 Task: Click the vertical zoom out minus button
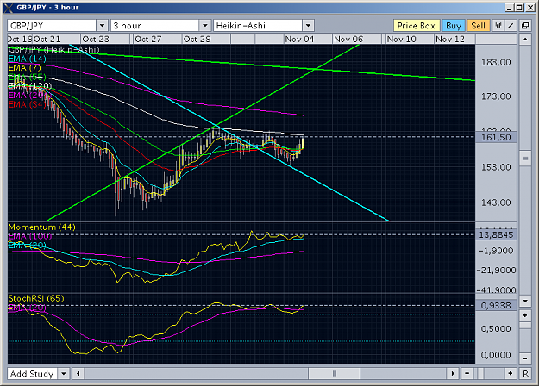tap(525, 358)
